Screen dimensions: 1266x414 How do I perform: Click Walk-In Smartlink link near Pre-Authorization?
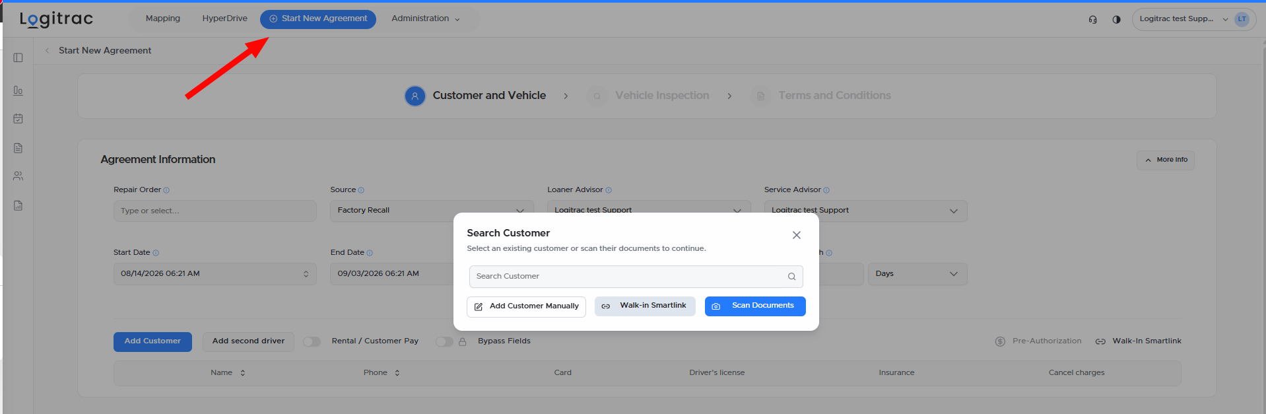point(1139,341)
